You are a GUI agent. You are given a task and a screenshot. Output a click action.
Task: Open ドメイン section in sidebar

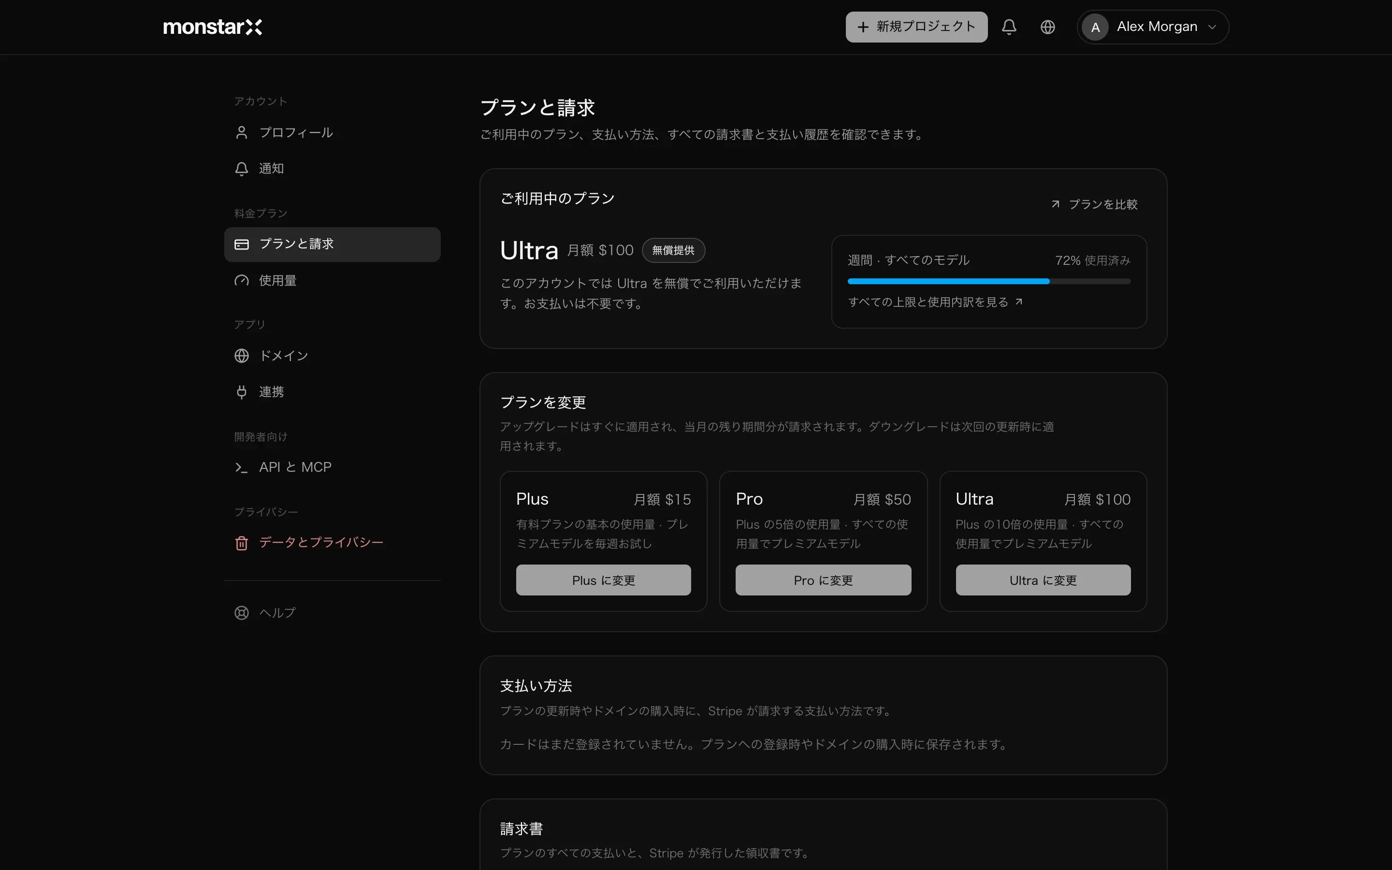[x=333, y=356]
